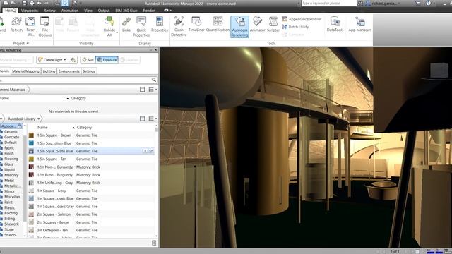Viewport: 452px width, 254px height.
Task: Select Concrete category in library tree
Action: [x=11, y=137]
